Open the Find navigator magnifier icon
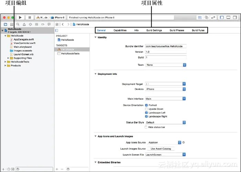The image size is (241, 172). click(18, 24)
